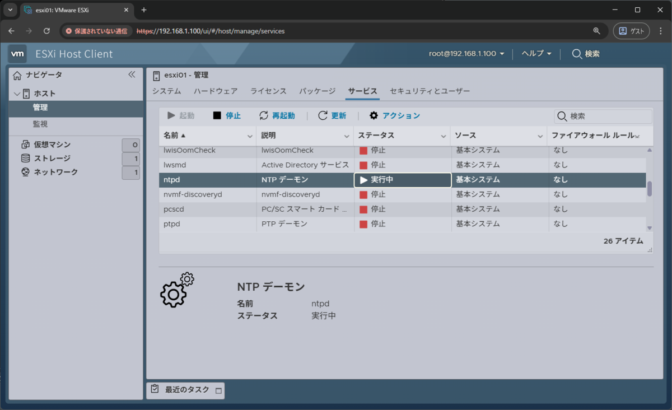Click the 再起動 restart button
The image size is (672, 410).
click(277, 115)
